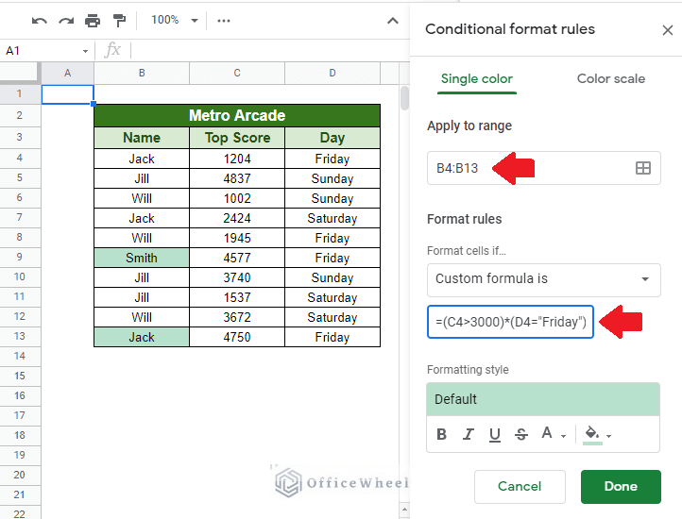Toggle Bold in formatting style
This screenshot has width=682, height=519.
pyautogui.click(x=441, y=434)
